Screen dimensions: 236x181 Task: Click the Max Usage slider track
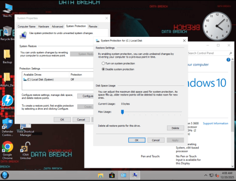152,112
